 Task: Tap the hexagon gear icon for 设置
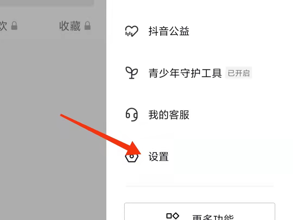pyautogui.click(x=132, y=157)
